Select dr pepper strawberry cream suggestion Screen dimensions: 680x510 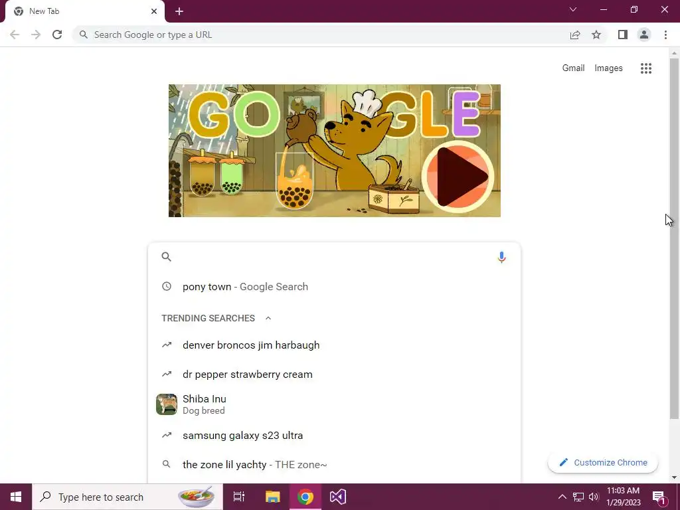click(x=335, y=375)
